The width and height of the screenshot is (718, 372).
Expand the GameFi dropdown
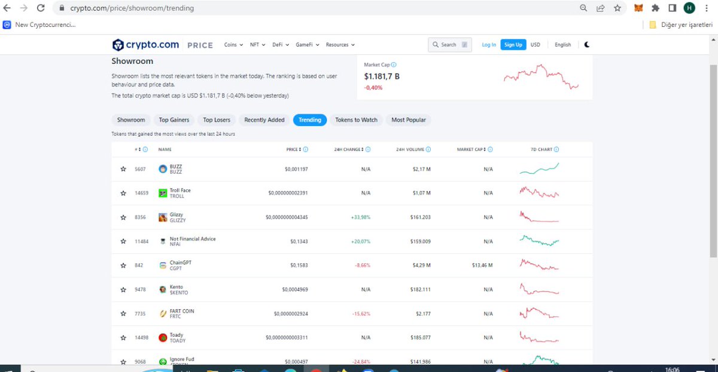308,45
